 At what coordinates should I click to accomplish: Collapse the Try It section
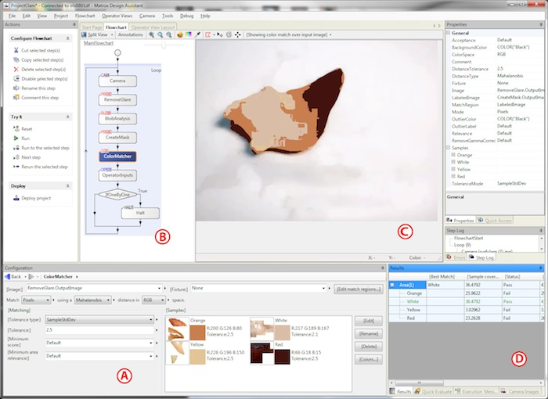click(69, 116)
